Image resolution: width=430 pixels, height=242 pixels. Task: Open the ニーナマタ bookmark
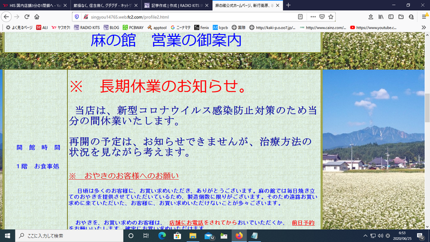[x=180, y=27]
